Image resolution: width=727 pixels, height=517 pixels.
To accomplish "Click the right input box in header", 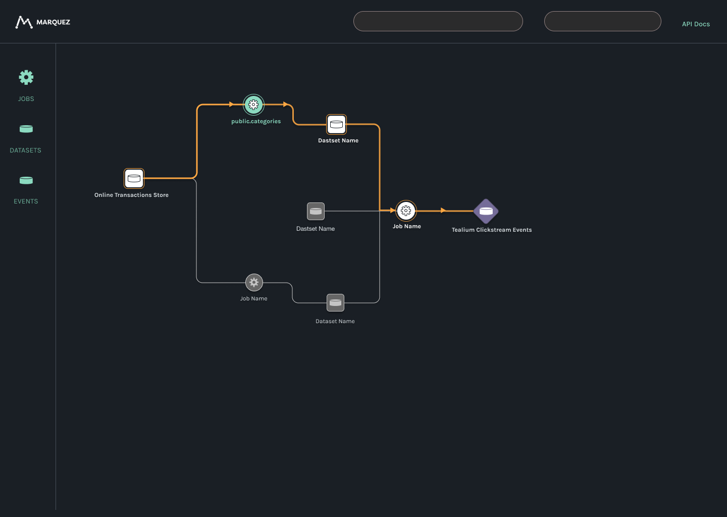I will pyautogui.click(x=602, y=21).
